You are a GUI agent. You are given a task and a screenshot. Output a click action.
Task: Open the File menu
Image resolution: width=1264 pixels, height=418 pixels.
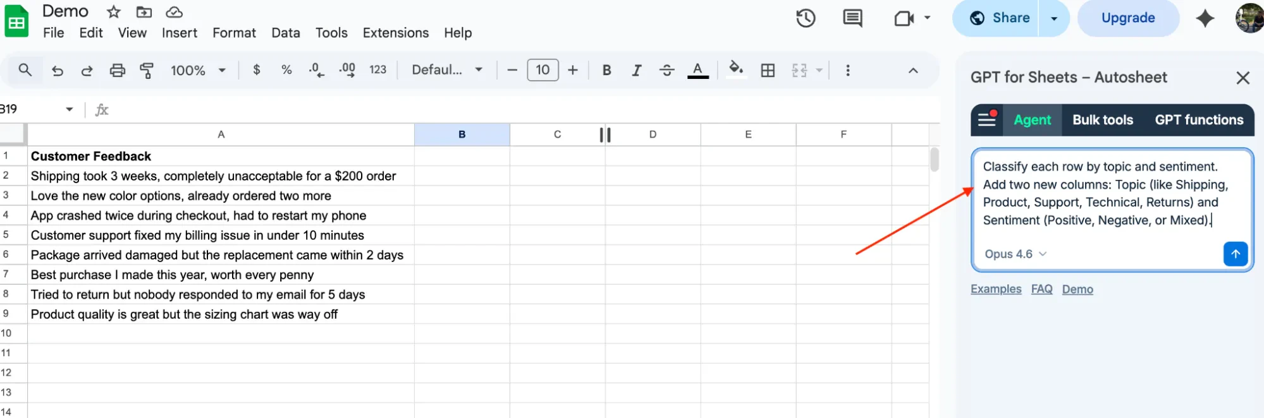coord(54,33)
